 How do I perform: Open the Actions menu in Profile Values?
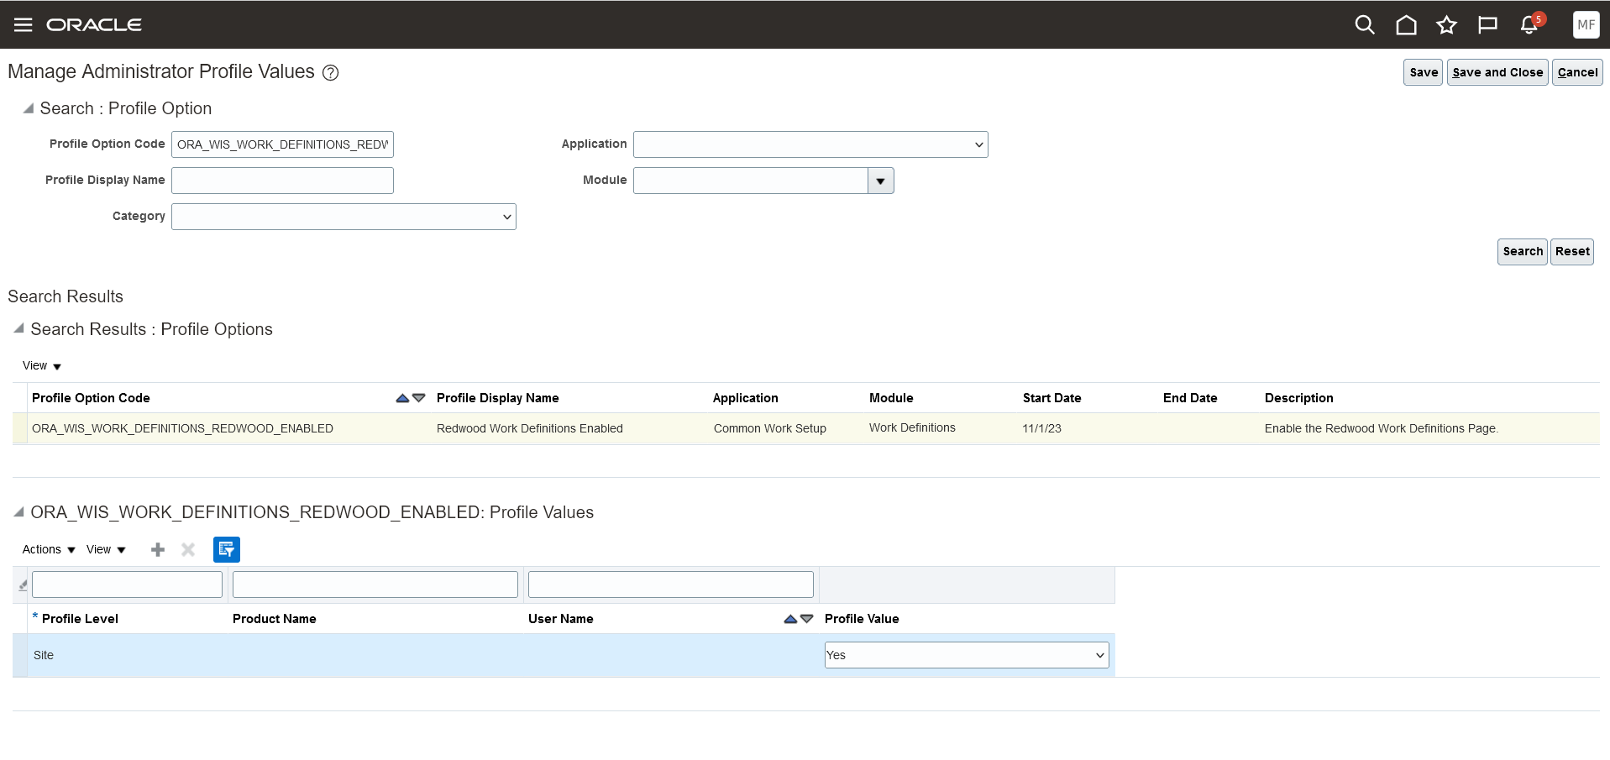[x=46, y=549]
